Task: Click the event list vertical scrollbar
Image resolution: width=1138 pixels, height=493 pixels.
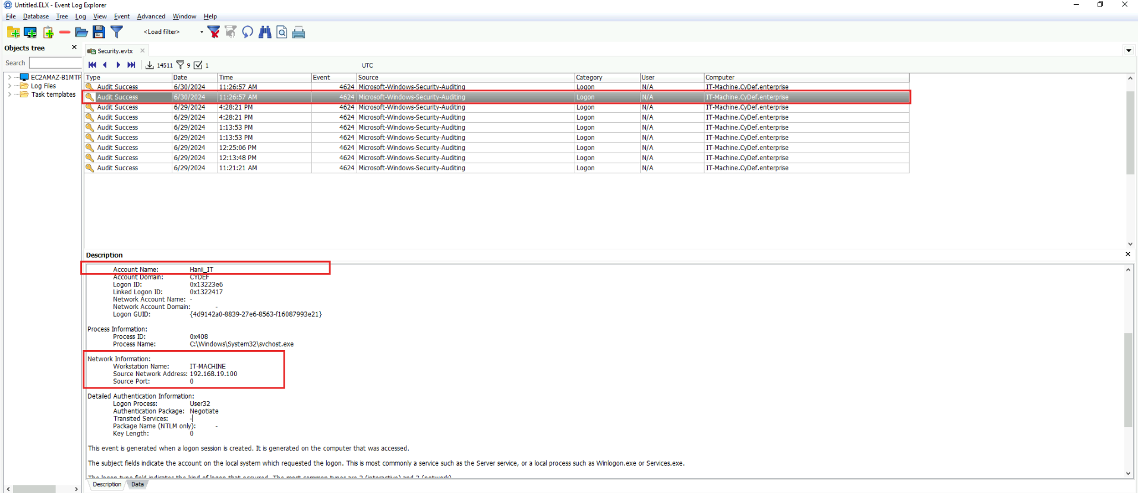Action: tap(1130, 161)
